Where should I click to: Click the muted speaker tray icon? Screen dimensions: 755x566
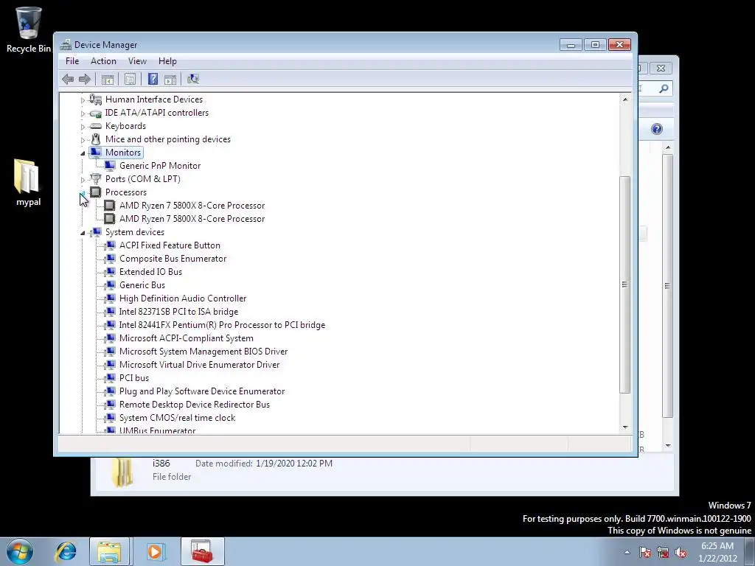coord(681,553)
